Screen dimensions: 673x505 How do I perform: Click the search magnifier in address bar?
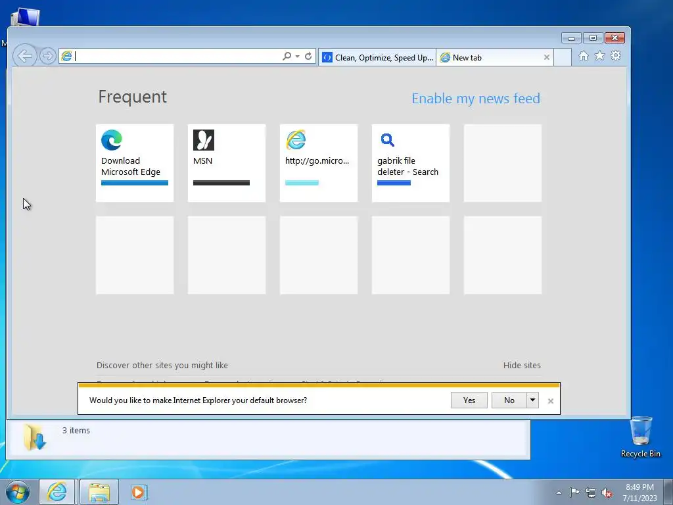[x=287, y=57]
